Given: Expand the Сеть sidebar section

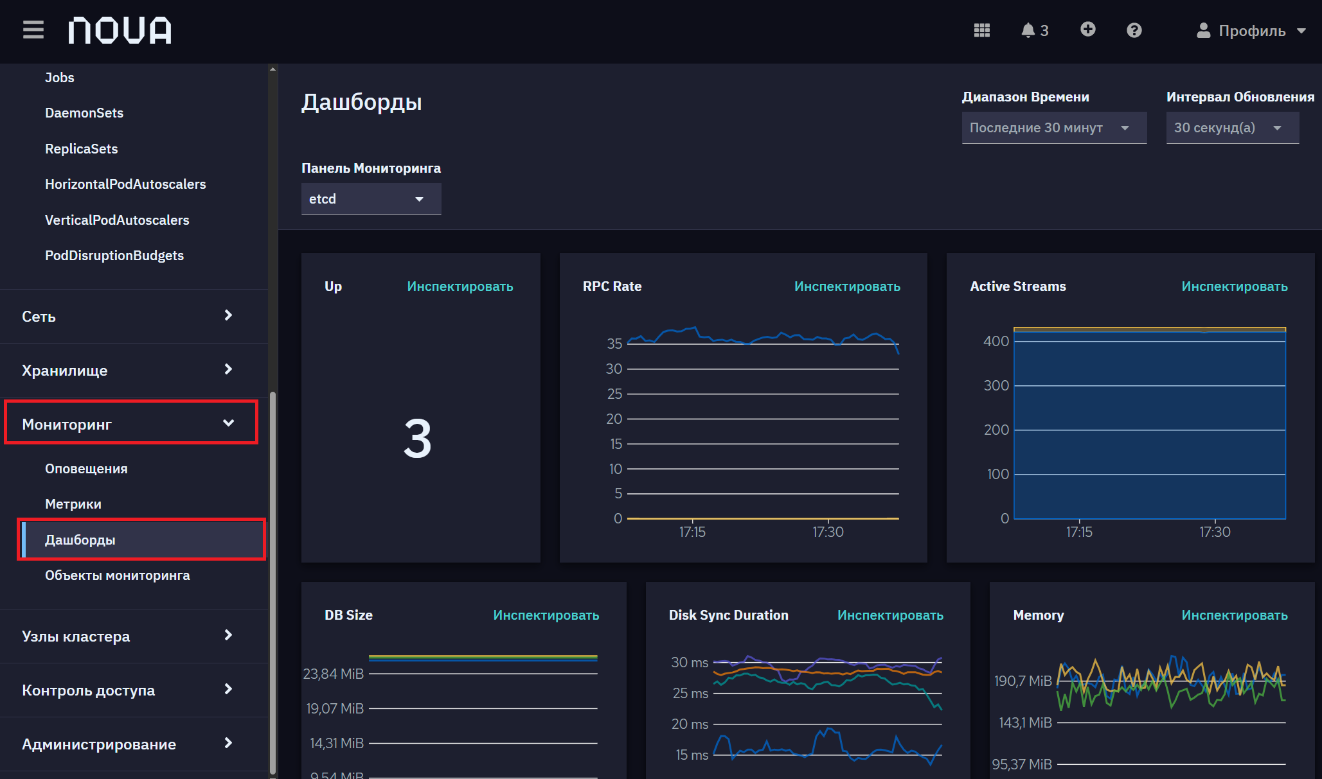Looking at the screenshot, I should tap(134, 316).
